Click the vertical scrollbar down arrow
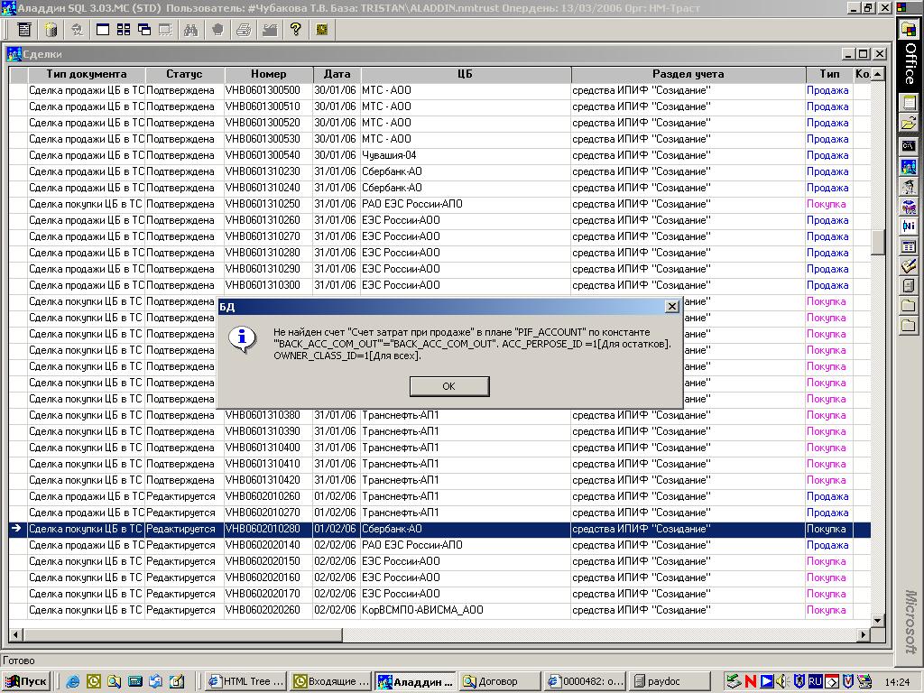The height and width of the screenshot is (693, 924). 877,620
